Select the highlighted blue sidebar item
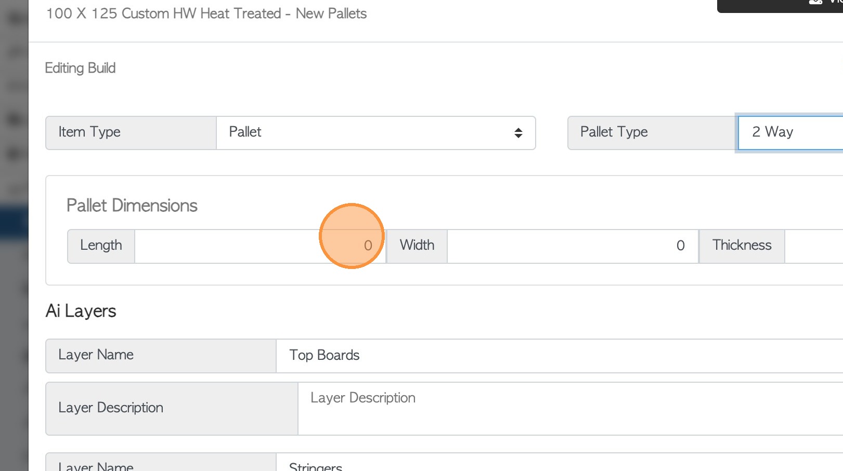 [x=14, y=222]
